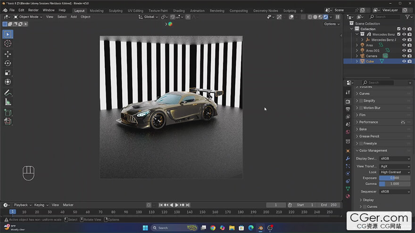
Task: Switch to Rendered viewport shading
Action: click(x=325, y=17)
